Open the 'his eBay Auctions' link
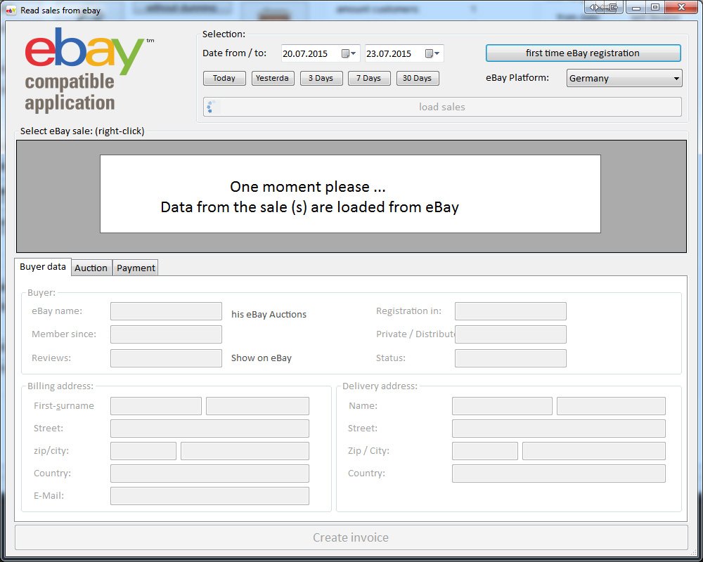Viewport: 703px width, 562px height. click(x=269, y=315)
